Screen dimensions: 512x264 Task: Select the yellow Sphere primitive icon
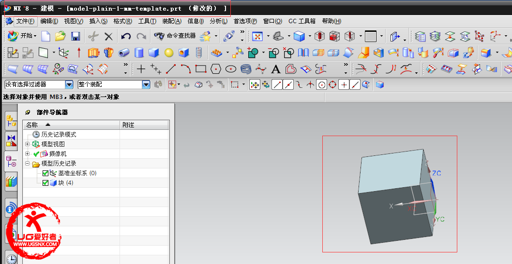pyautogui.click(x=169, y=53)
